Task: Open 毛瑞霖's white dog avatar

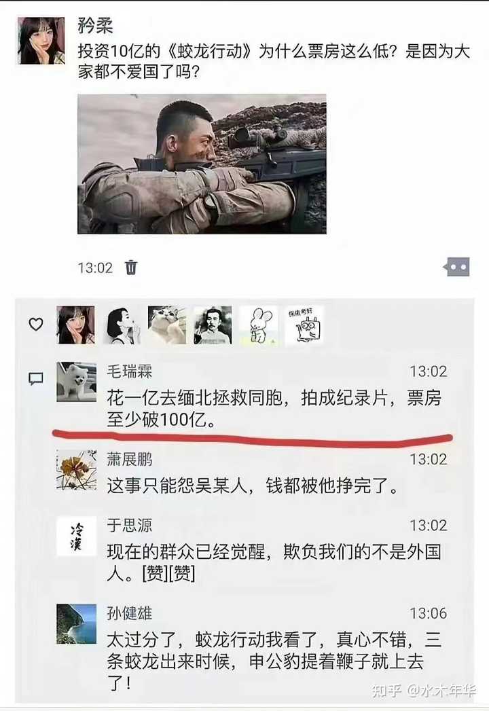Action: point(76,382)
